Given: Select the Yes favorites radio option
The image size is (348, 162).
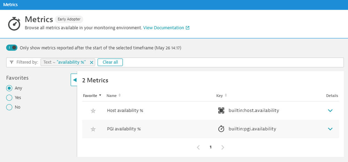Looking at the screenshot, I should 9,98.
